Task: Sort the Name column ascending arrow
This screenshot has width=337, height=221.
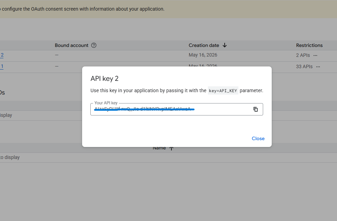Action: 171,148
